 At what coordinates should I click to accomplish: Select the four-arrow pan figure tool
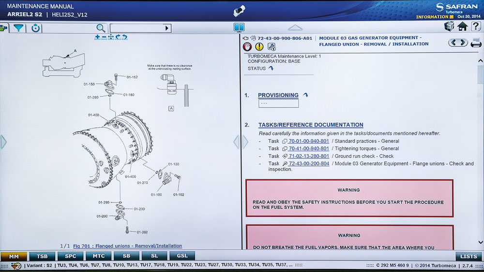(x=111, y=37)
